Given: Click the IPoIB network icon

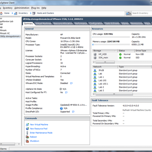Looking at the screenshot, I should 95,70.
